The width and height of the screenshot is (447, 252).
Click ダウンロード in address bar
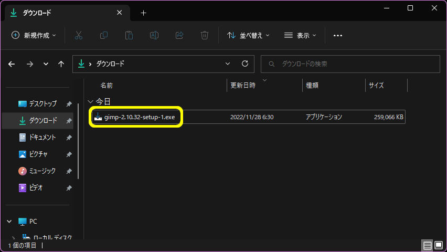click(x=110, y=64)
